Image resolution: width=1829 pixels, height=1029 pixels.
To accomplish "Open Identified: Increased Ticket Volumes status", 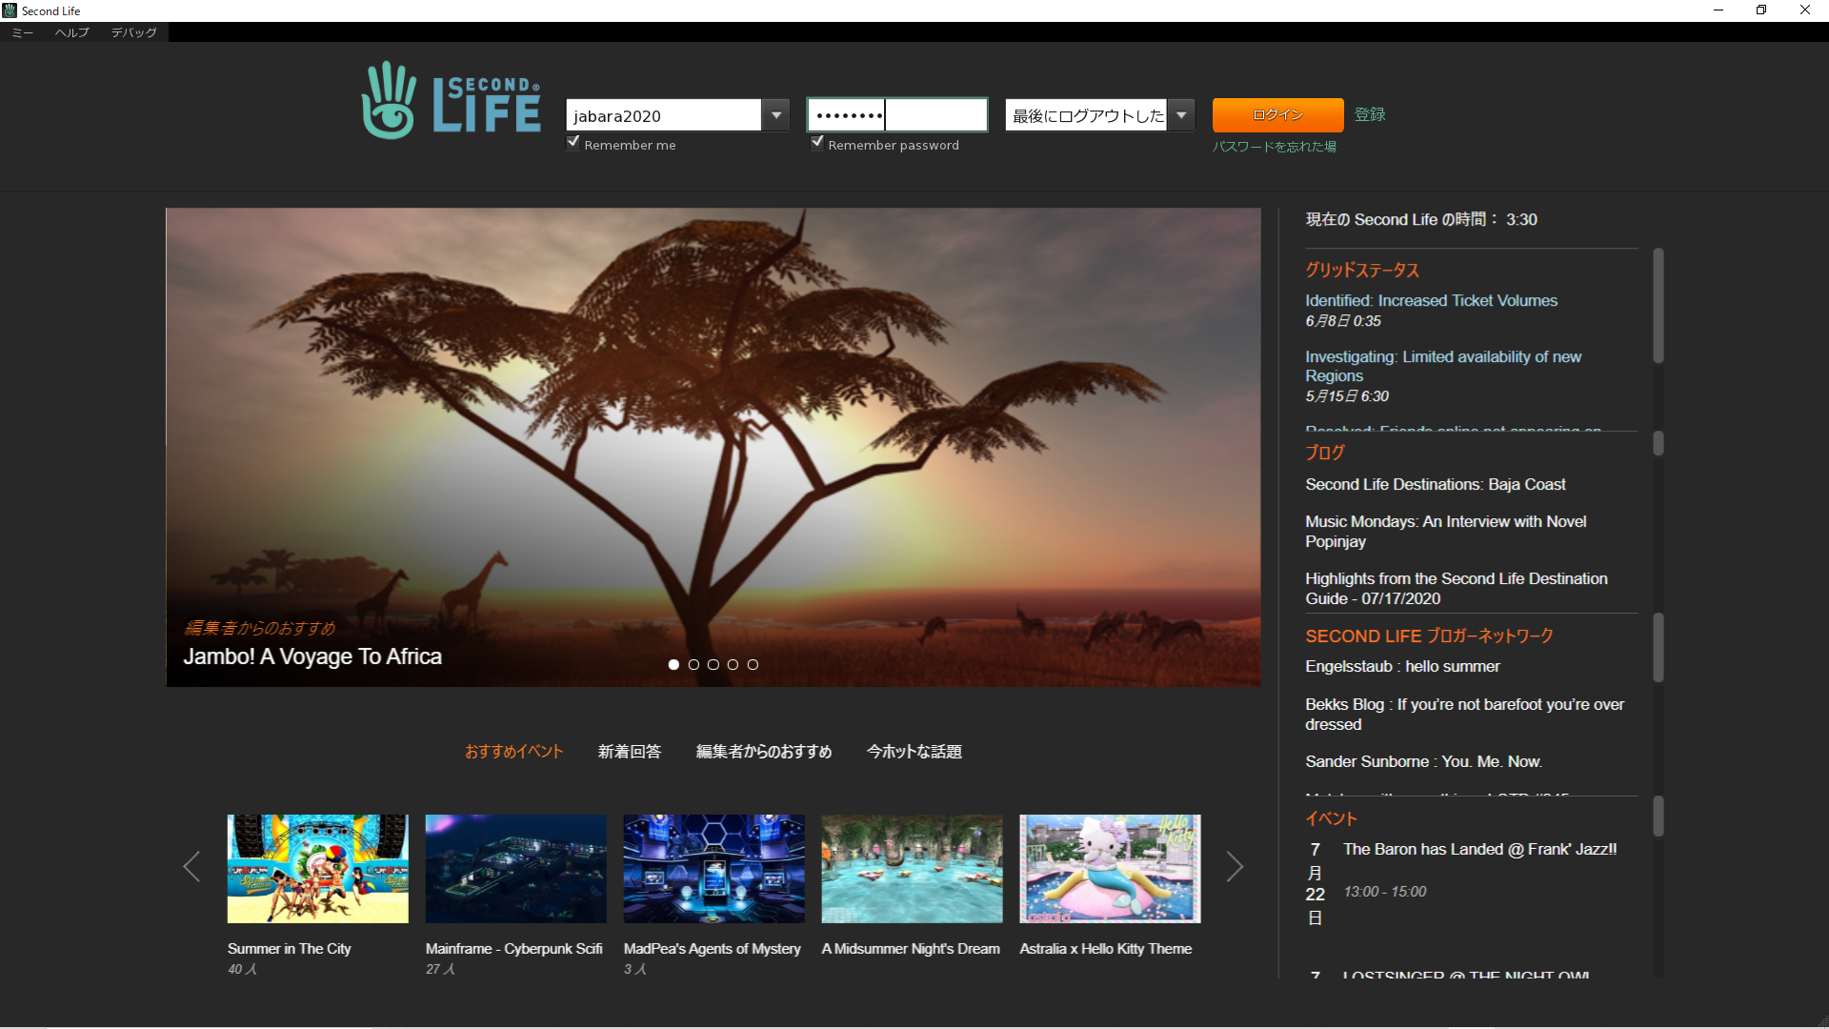I will click(x=1432, y=301).
